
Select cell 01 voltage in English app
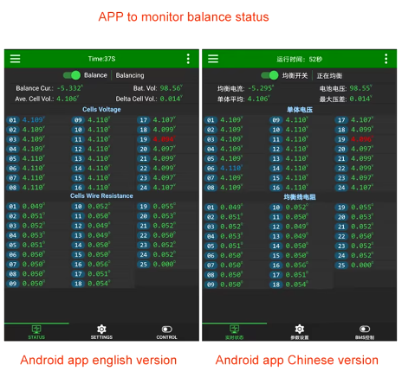34,120
